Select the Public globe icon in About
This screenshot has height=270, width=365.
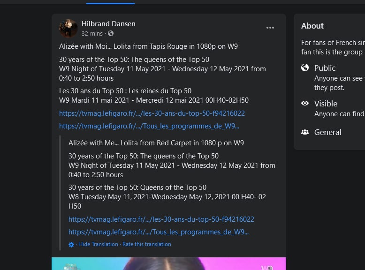304,67
